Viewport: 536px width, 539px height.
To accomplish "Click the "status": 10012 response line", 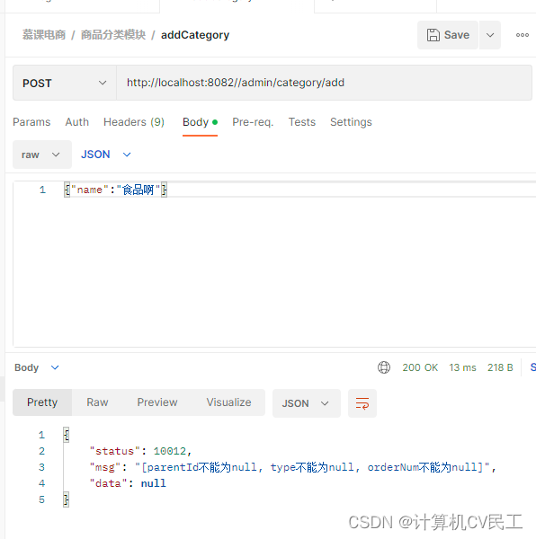I will [140, 451].
